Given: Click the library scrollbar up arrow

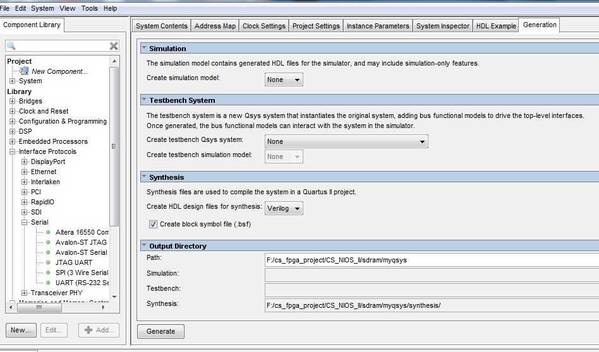Looking at the screenshot, I should 114,61.
